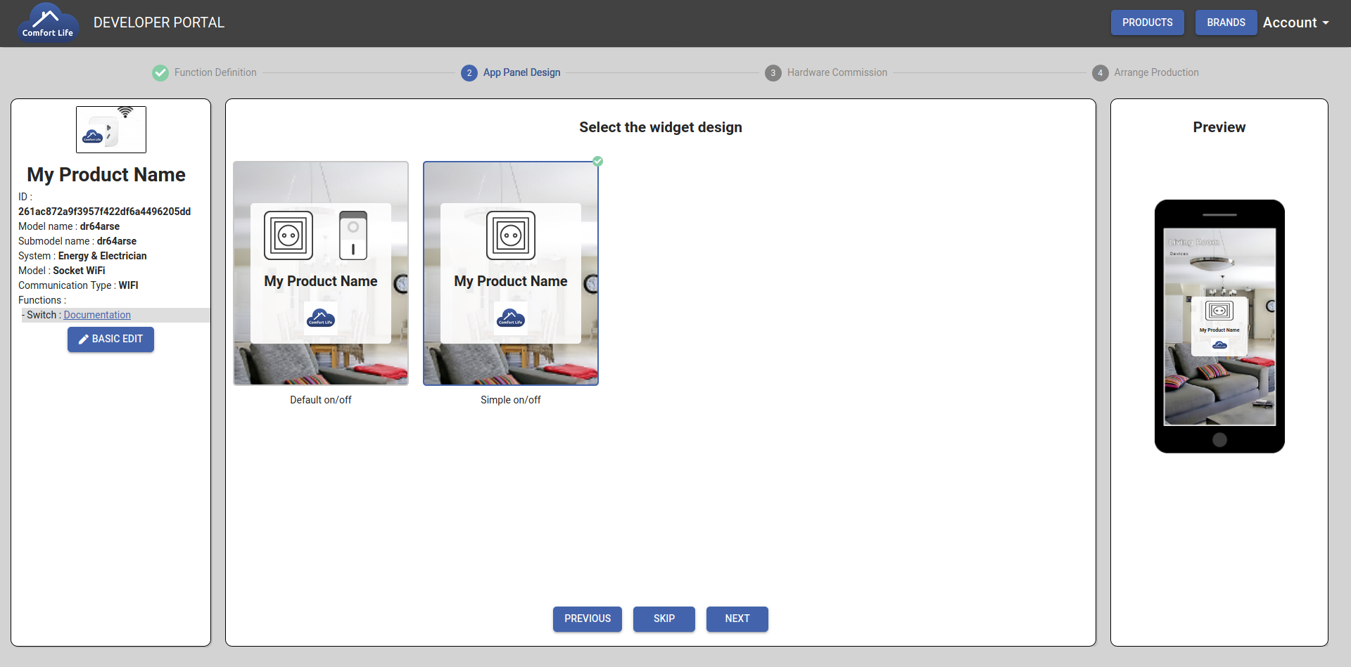1351x667 pixels.
Task: Go to the App Panel Design step
Action: point(521,72)
